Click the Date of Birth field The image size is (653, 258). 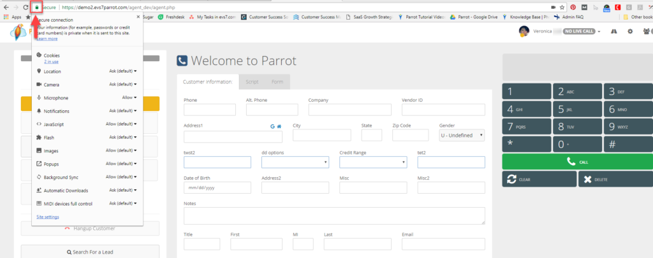(x=217, y=188)
